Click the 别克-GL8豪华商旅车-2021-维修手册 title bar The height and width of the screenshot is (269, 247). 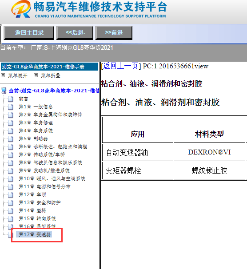[x=49, y=67]
